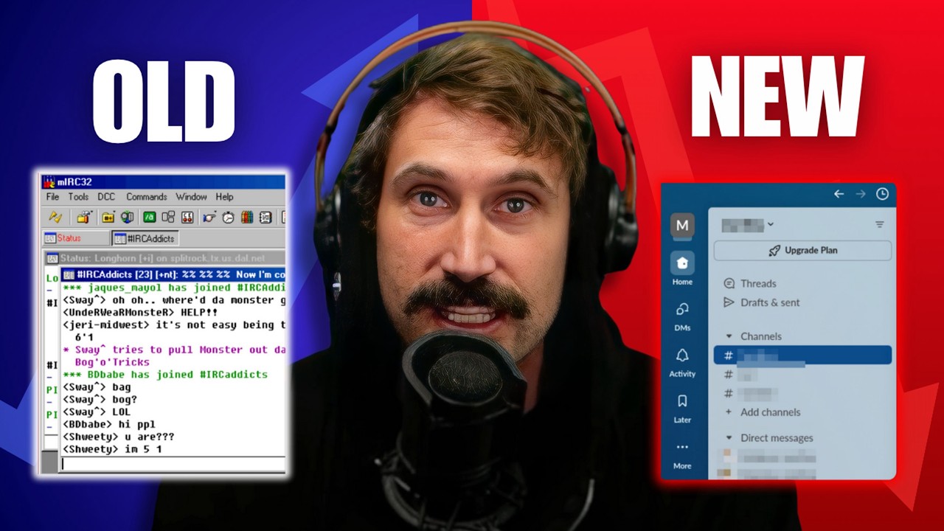Select the highlighted Slack channel row
Image resolution: width=944 pixels, height=531 pixels.
(802, 355)
